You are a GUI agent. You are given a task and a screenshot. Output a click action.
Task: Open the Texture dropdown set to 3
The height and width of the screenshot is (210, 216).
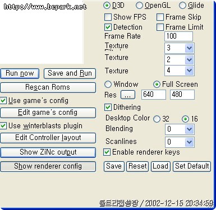click(x=180, y=48)
